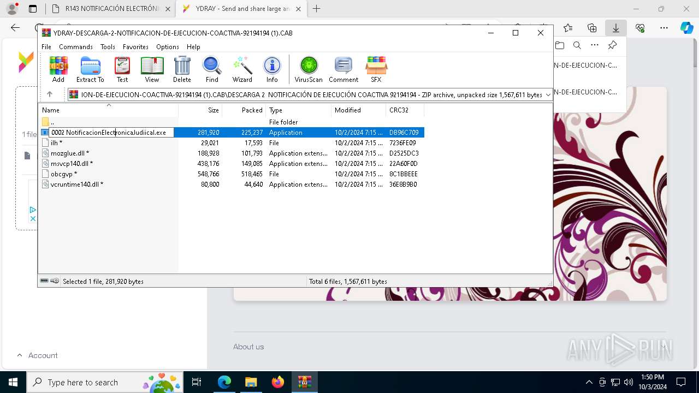Open the Options menu

click(168, 47)
